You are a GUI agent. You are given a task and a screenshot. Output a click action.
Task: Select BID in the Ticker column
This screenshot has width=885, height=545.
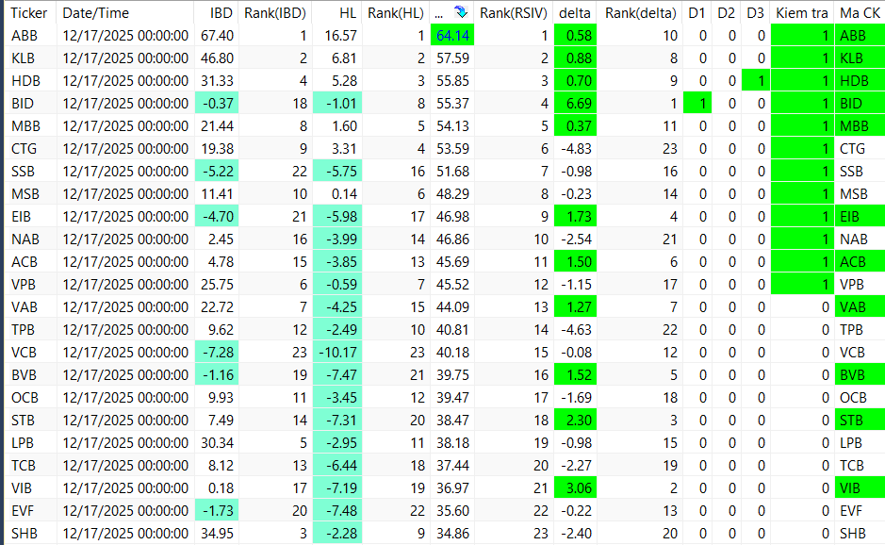(x=23, y=104)
